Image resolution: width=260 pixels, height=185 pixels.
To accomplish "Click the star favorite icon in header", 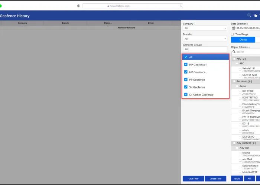I will 256,16.
